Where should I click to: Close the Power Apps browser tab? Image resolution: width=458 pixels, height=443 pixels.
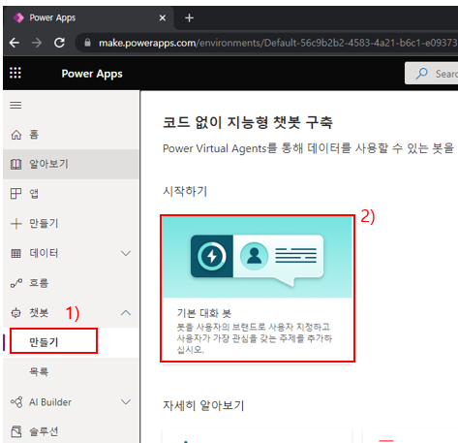[x=163, y=18]
